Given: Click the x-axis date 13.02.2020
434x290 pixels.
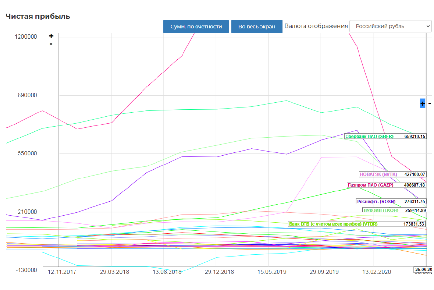Looking at the screenshot, I should click(377, 272).
